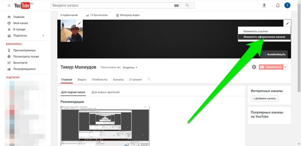Open the notifications bell
301x146 pixels.
coord(278,6)
